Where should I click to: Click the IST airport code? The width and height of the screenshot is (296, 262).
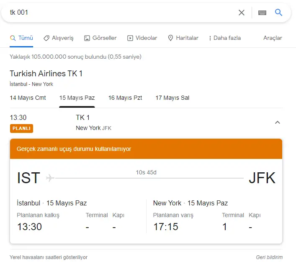(28, 178)
